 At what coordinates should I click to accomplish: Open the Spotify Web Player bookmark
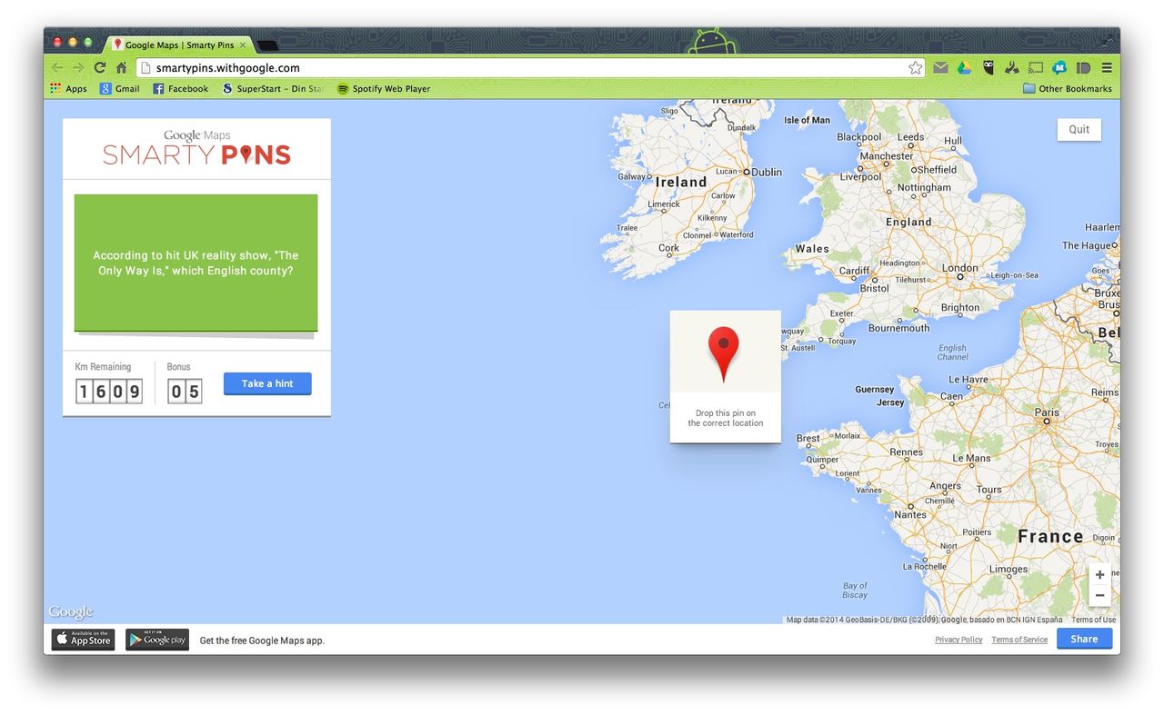coord(384,89)
